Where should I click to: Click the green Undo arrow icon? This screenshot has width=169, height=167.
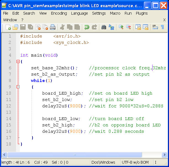87,27
